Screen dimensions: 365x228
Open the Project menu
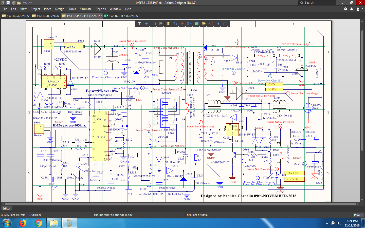35,9
